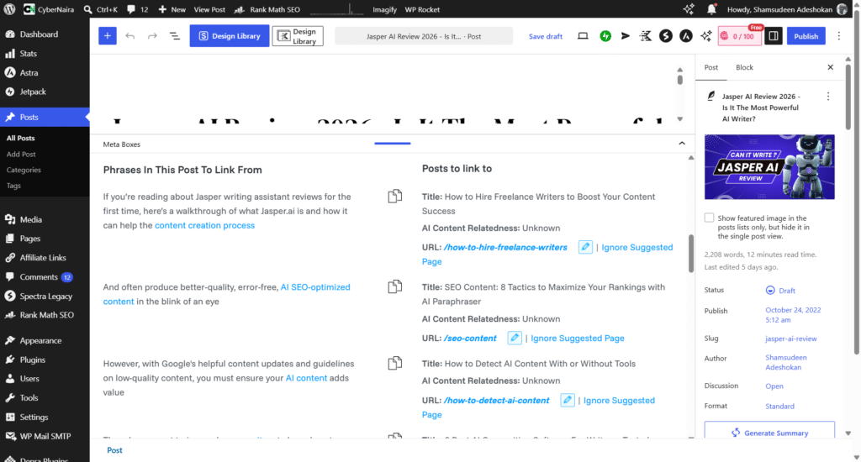Screen dimensions: 861x462
Task: Open the editor options three-dot menu
Action: pos(838,36)
